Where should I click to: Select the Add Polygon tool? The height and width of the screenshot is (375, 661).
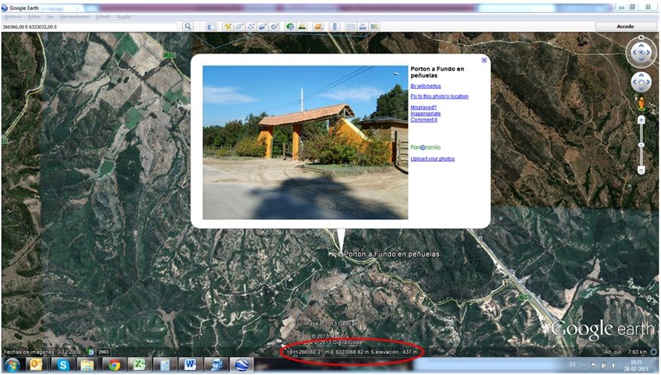[239, 26]
